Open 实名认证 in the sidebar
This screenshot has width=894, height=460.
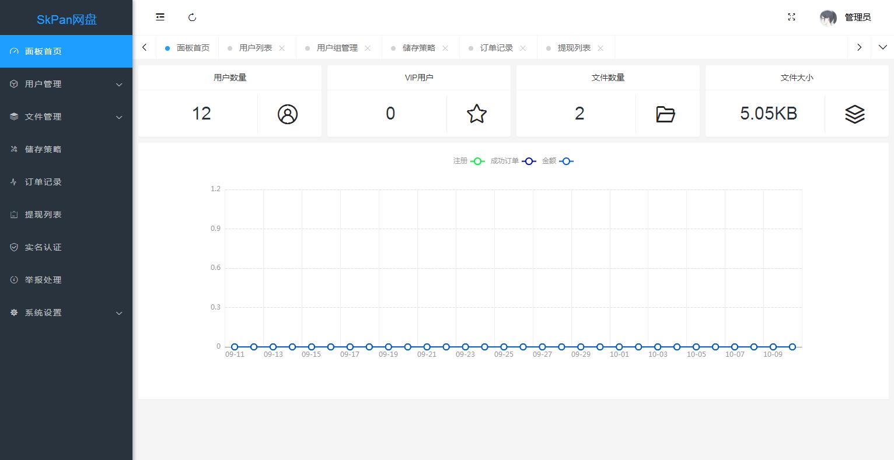43,247
